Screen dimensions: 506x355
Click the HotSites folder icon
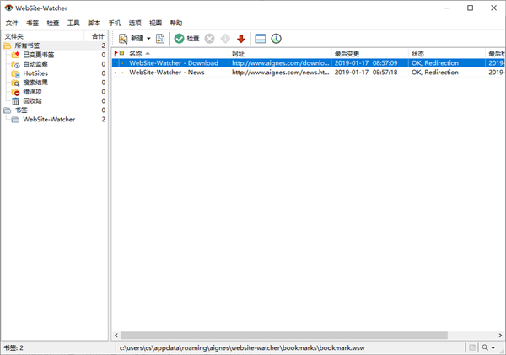pos(15,73)
